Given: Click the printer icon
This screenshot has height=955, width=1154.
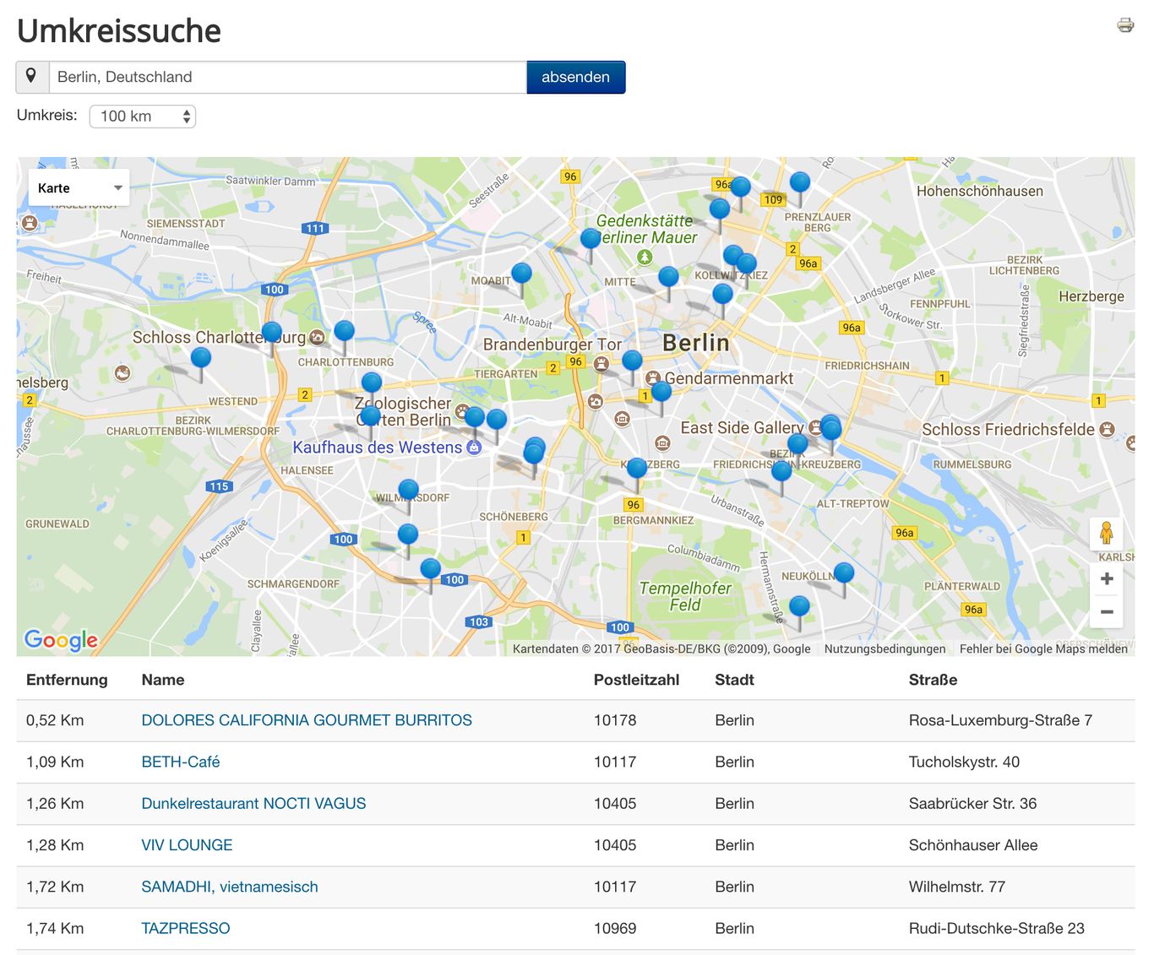Looking at the screenshot, I should point(1125,24).
